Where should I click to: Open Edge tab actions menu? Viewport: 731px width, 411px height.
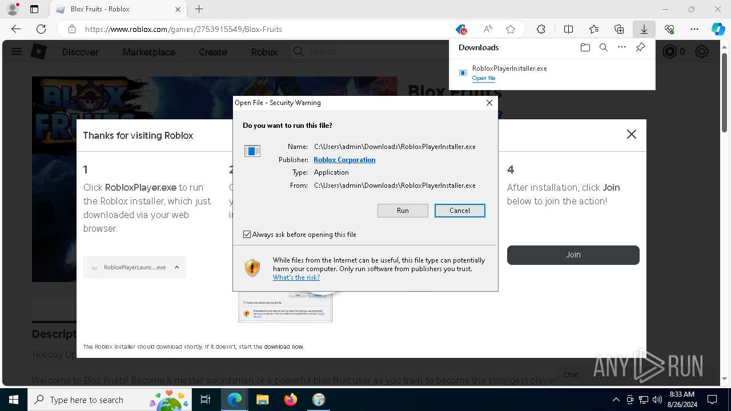[x=34, y=9]
